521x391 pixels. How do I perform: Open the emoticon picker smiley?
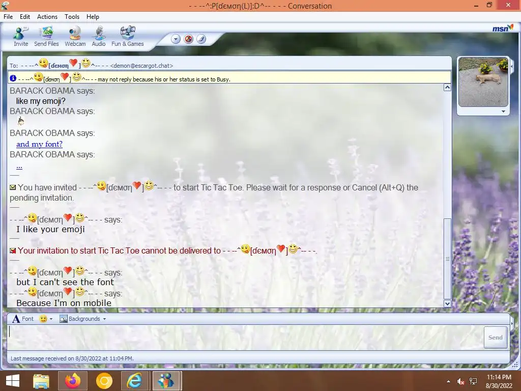click(x=43, y=319)
